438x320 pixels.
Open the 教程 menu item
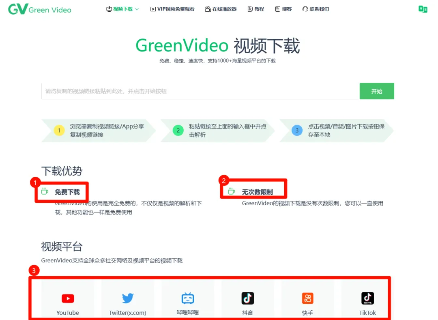tap(255, 9)
